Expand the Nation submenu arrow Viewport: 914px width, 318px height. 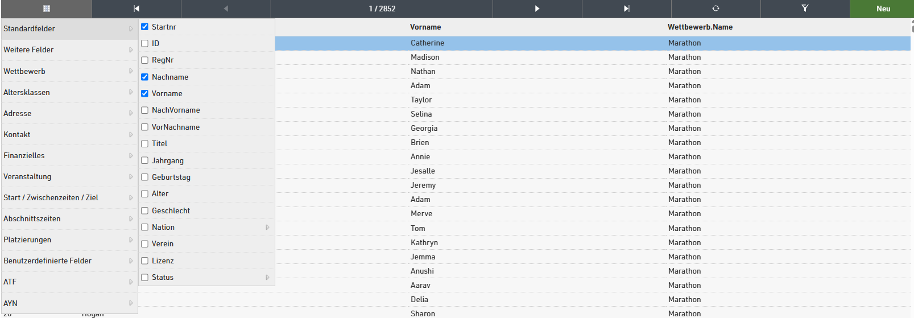click(267, 227)
